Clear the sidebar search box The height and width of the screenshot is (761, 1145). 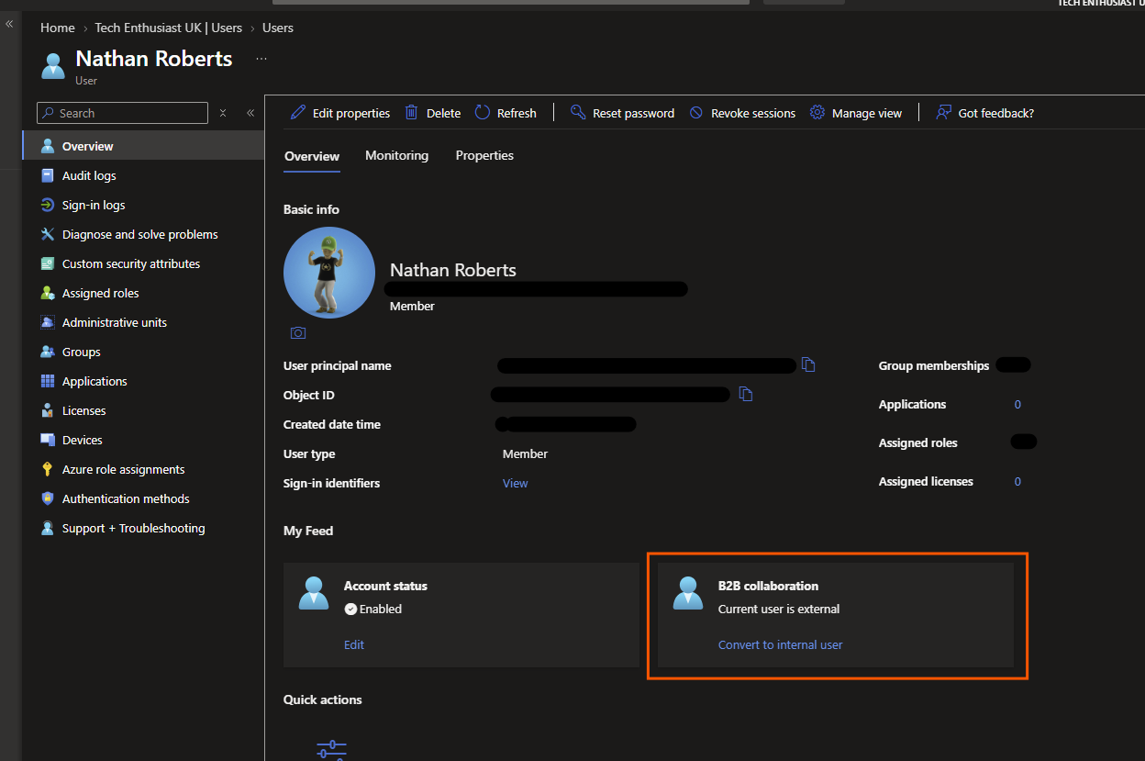[222, 113]
